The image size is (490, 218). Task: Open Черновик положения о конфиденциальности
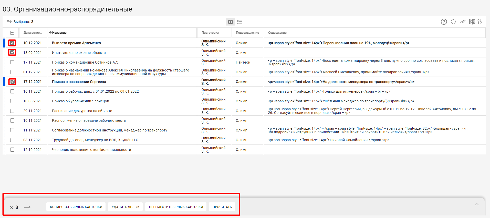(x=91, y=150)
